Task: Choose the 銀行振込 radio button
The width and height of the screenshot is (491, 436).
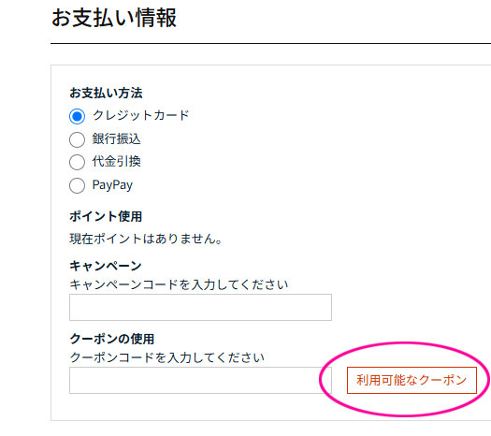Action: (x=77, y=139)
